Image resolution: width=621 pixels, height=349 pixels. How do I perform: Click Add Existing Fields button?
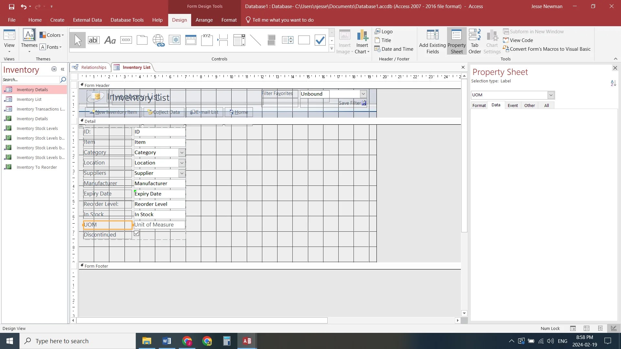click(x=432, y=41)
